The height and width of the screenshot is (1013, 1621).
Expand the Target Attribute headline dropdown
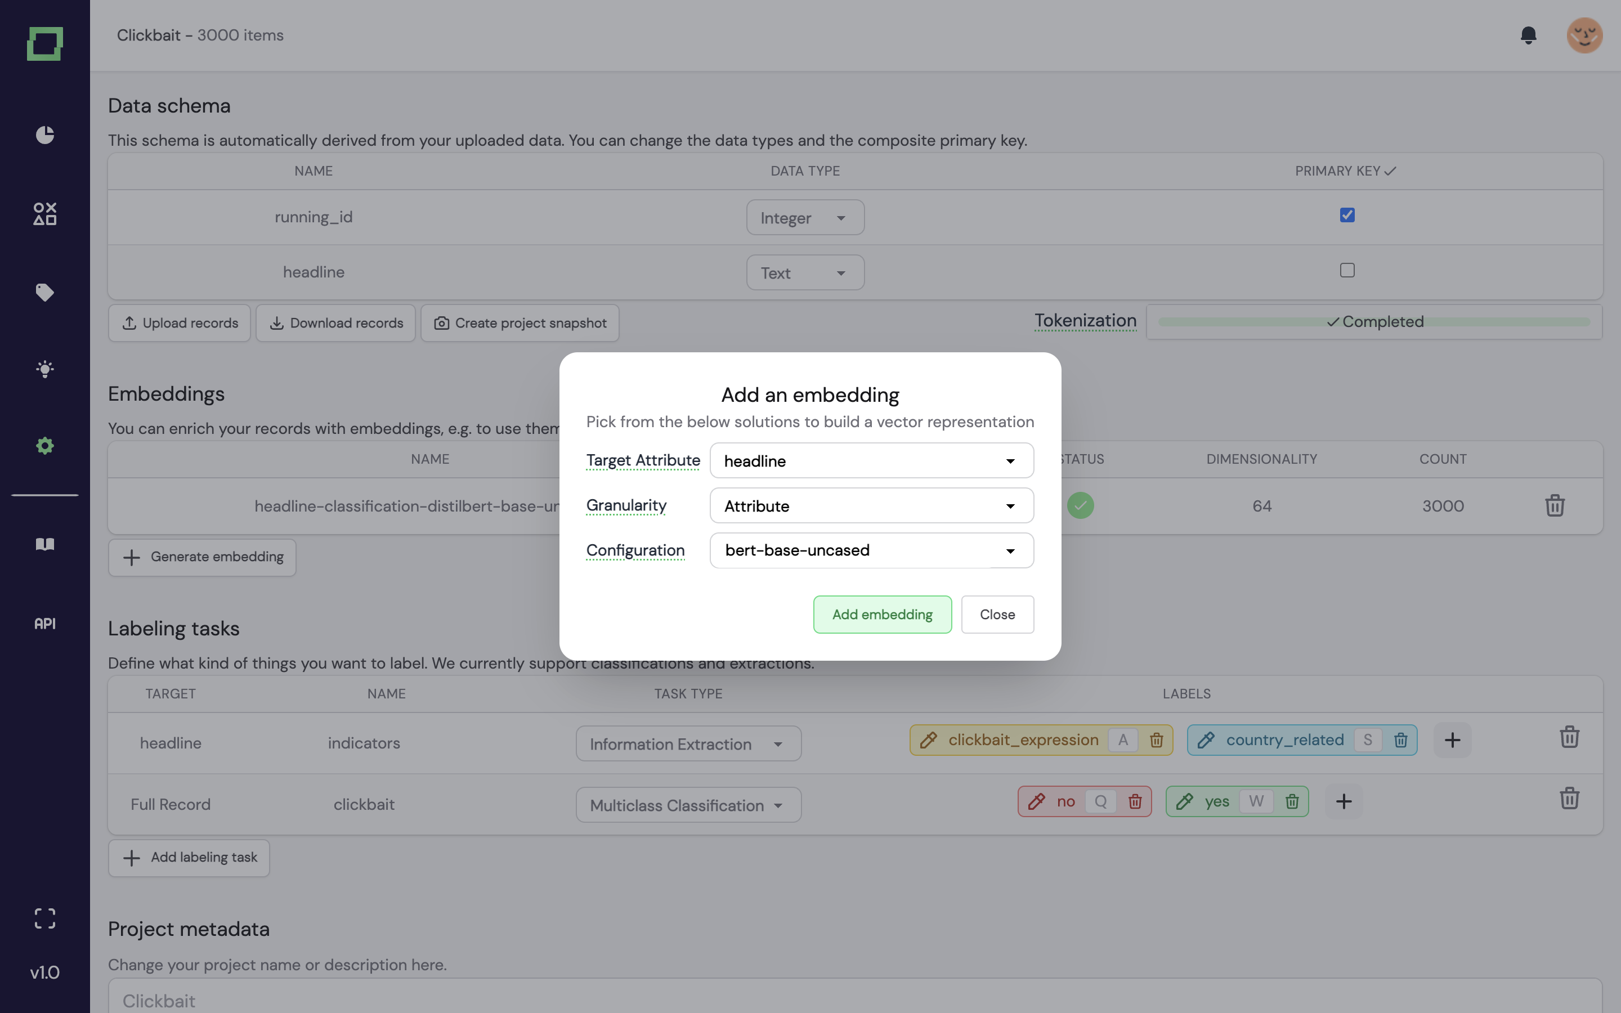[871, 461]
